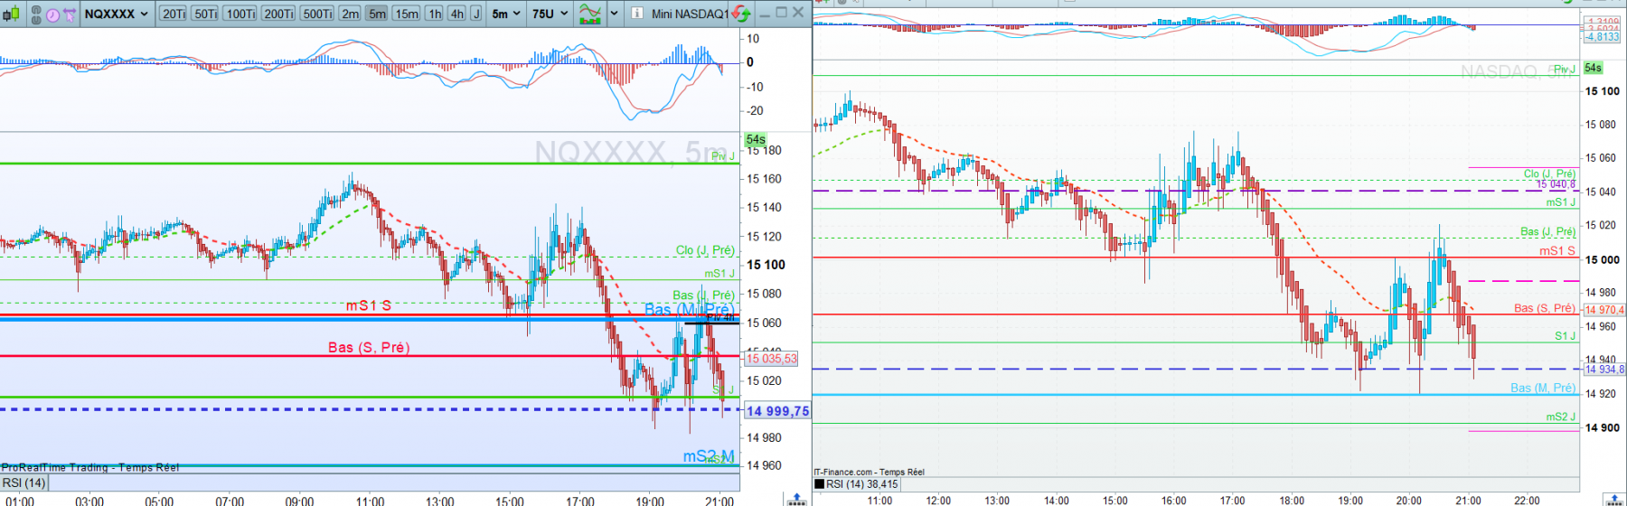Screen dimensions: 1627x506
Task: Open the NQXXXX symbol dropdown
Action: point(117,14)
